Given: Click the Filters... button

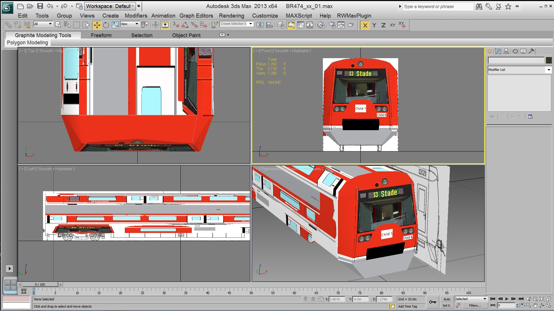Looking at the screenshot, I should click(475, 306).
